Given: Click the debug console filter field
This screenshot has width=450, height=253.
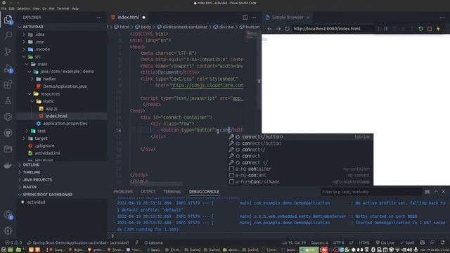Looking at the screenshot, I should coord(371,192).
